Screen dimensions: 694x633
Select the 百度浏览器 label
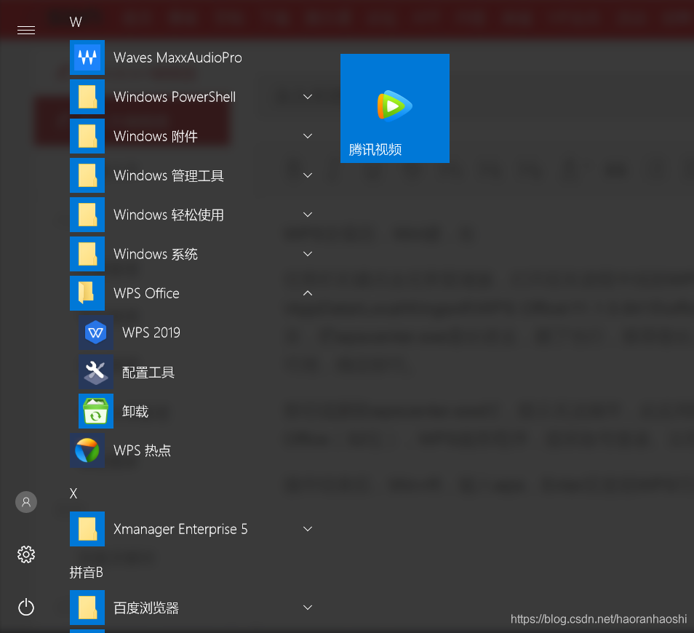[x=146, y=608]
